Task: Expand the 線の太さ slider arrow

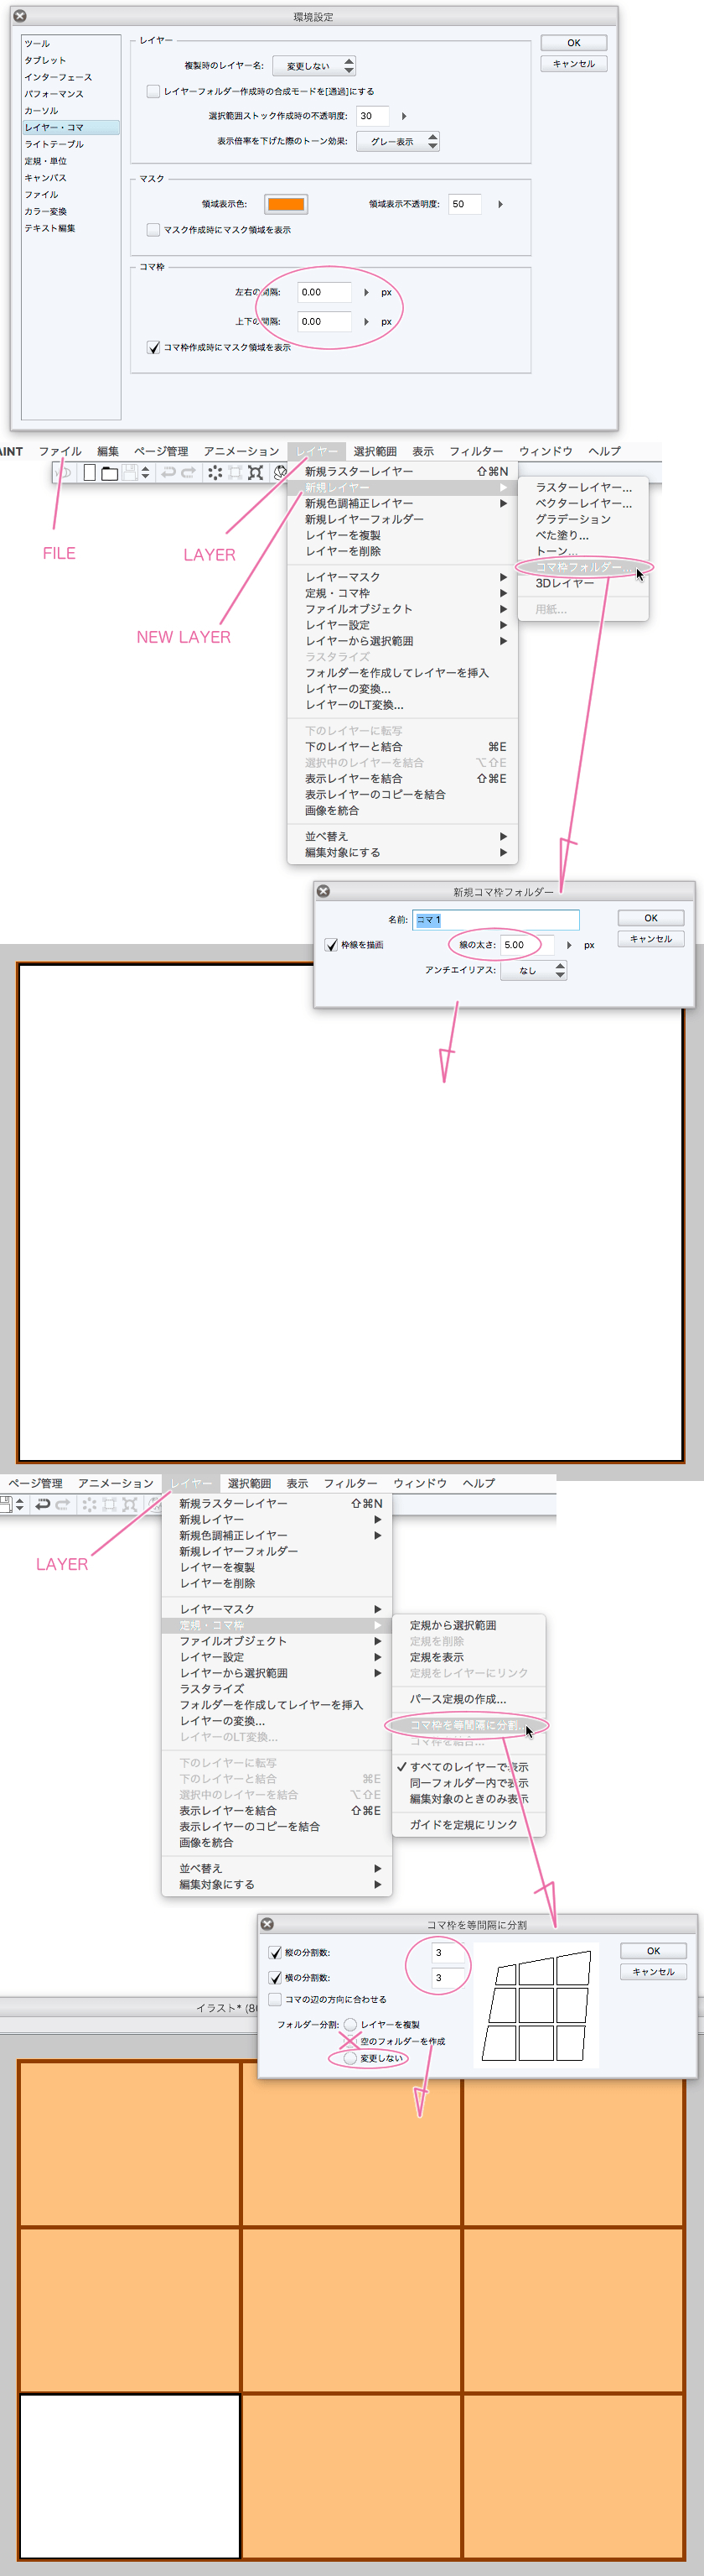Action: tap(569, 945)
